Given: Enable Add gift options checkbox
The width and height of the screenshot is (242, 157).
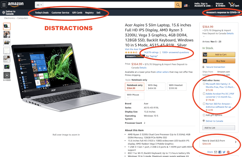Looking at the screenshot, I should click(x=204, y=115).
